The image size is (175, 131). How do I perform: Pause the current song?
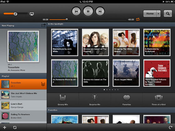[x=88, y=11]
